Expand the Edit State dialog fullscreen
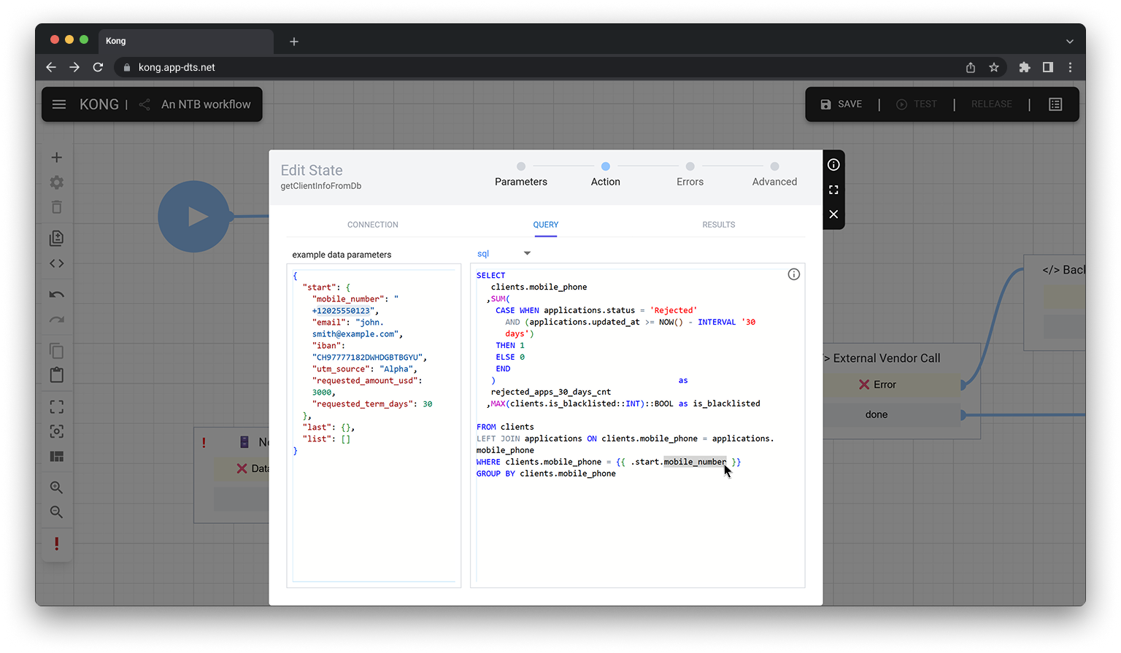Screen dimensions: 1121x653 pyautogui.click(x=833, y=190)
